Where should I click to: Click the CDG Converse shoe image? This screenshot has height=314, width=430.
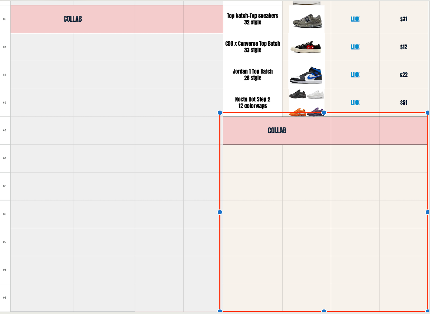307,47
